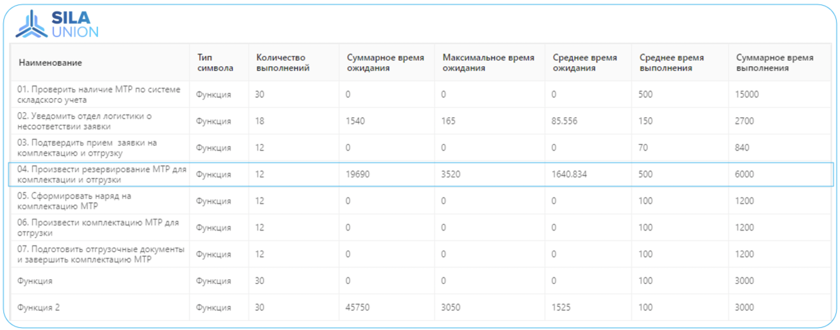Screen dimensions: 840x330
Task: Select row 05. Сформировать наряд
Action: [74, 201]
